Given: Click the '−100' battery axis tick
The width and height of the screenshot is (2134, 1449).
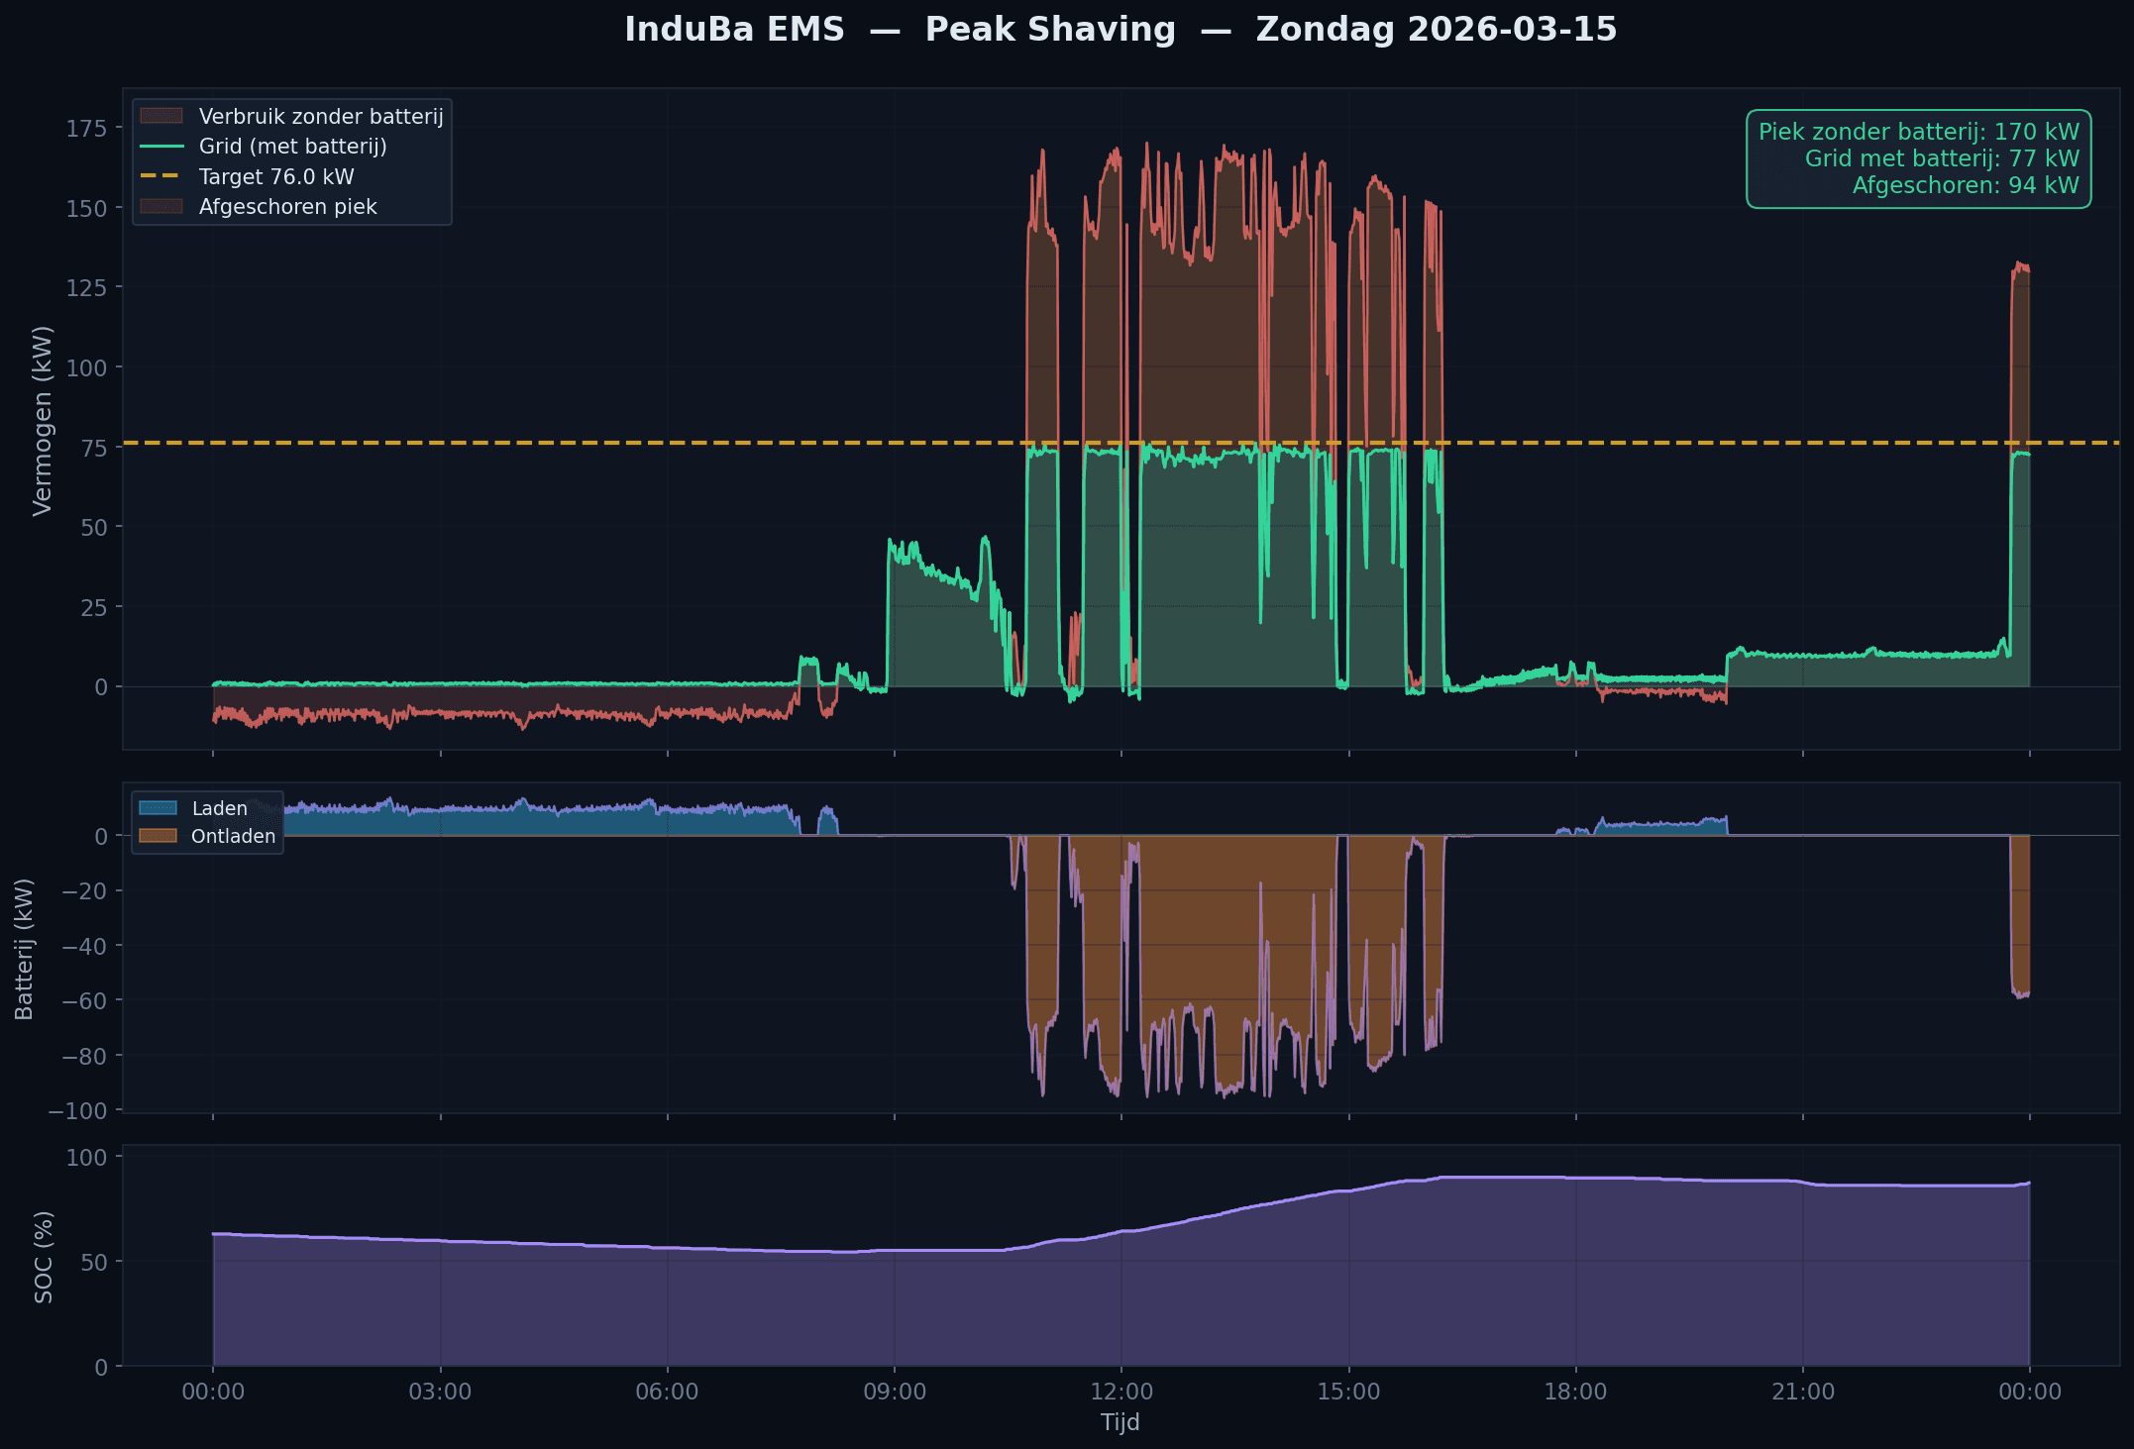Looking at the screenshot, I should pos(77,1110).
